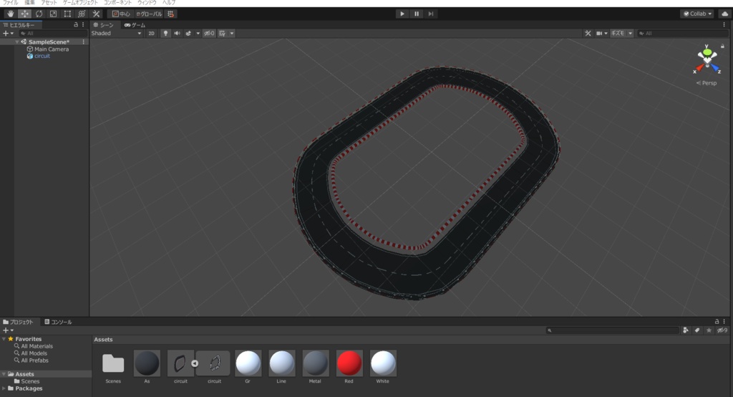Screen dimensions: 733x397
Task: Select the combined Transform tool
Action: [82, 14]
